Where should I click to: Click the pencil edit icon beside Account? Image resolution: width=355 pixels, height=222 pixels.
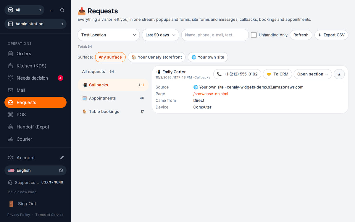(x=62, y=158)
